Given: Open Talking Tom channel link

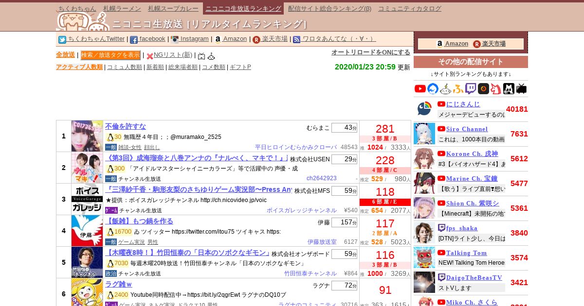Looking at the screenshot, I should 466,253.
